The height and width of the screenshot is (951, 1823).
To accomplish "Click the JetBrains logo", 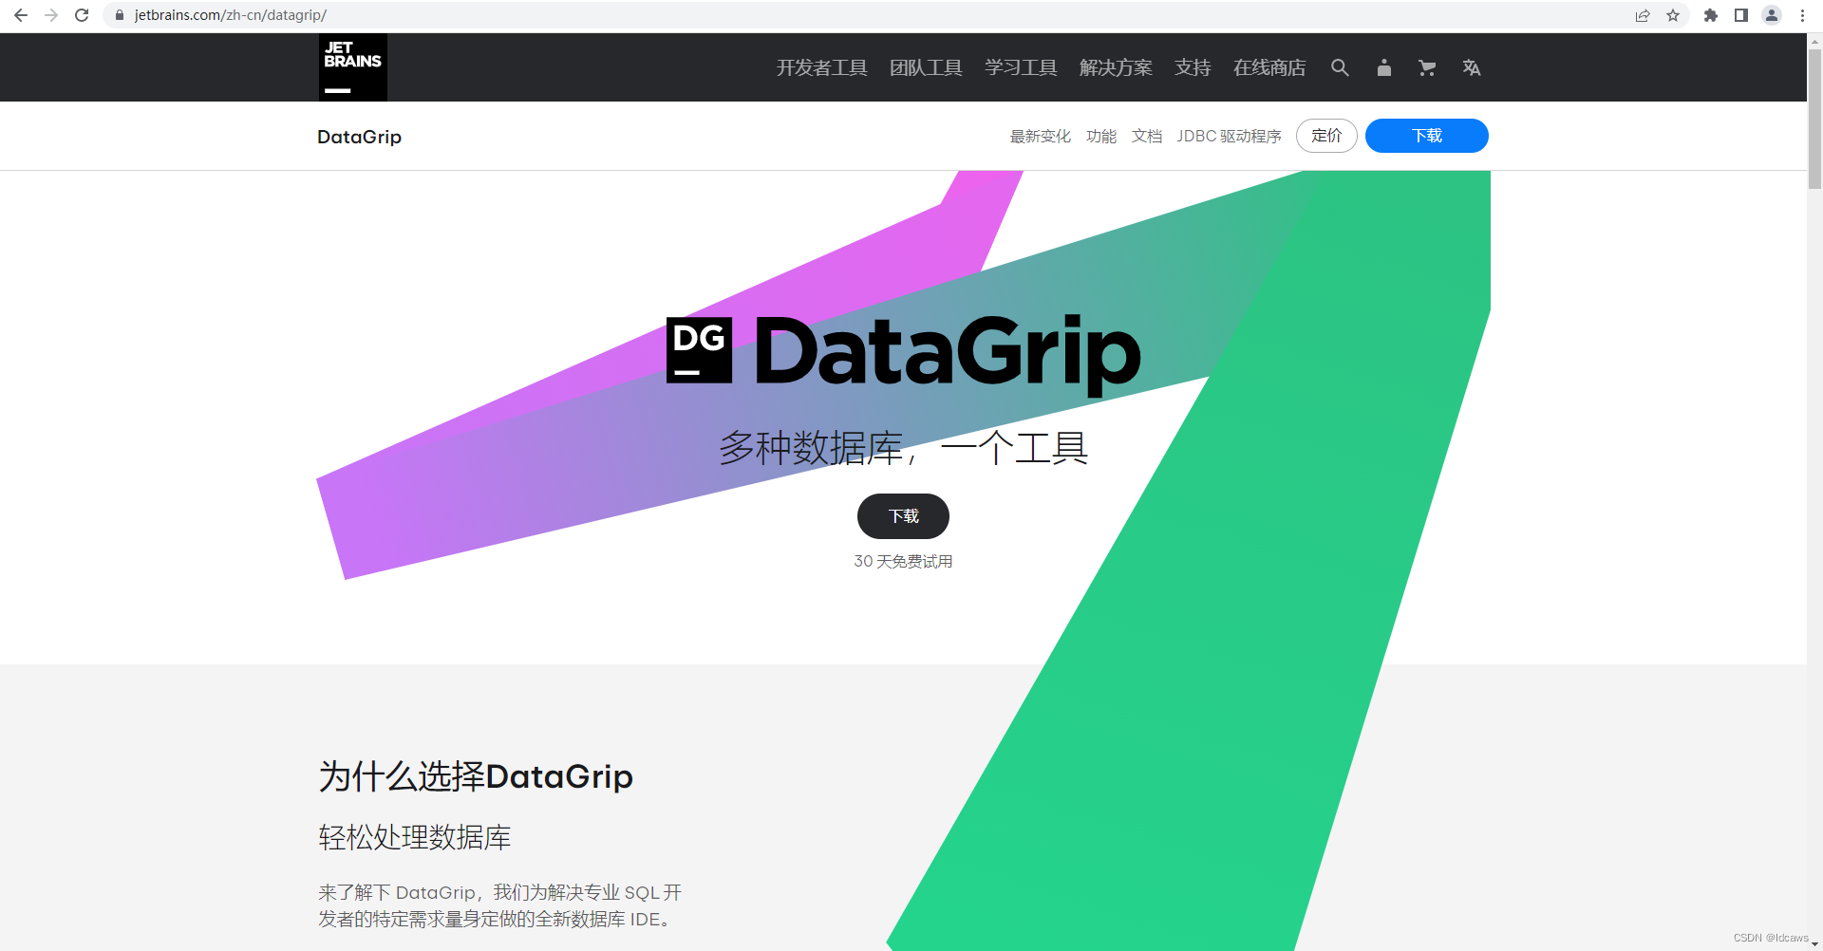I will (352, 67).
